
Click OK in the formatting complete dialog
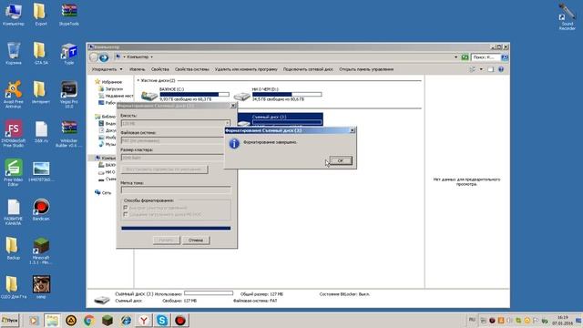point(340,160)
